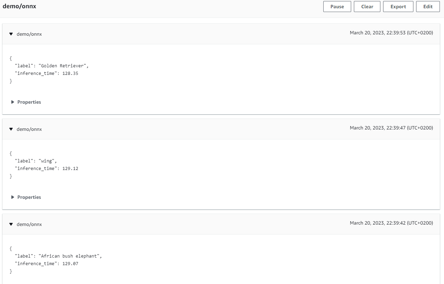Click the Properties disclosure triangle on first card
Image resolution: width=444 pixels, height=284 pixels.
13,102
